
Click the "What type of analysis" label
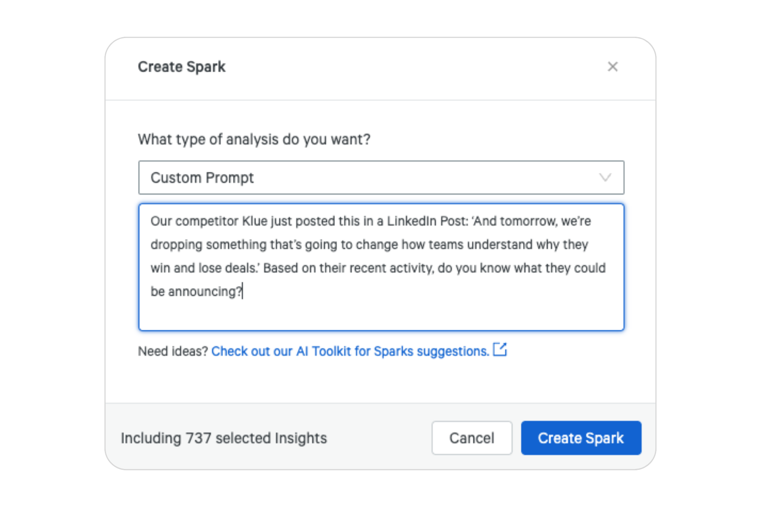(254, 139)
